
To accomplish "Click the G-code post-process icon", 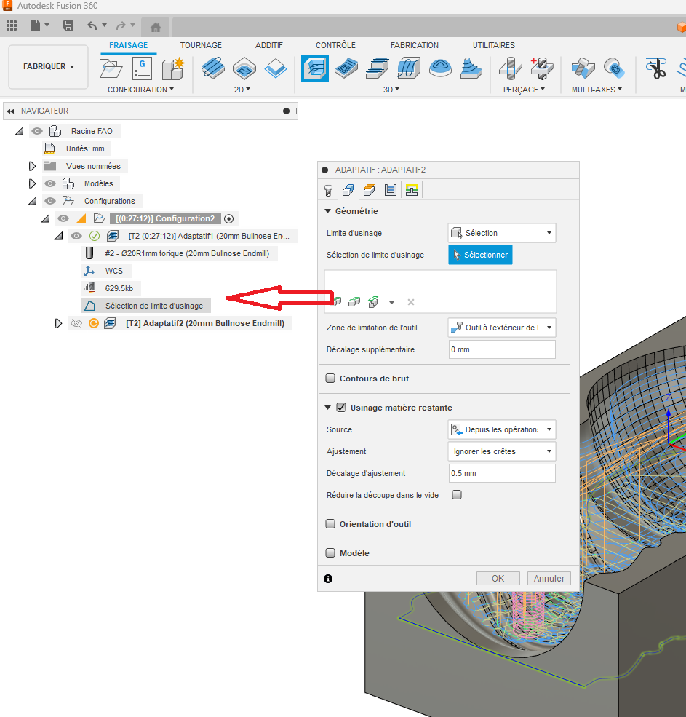I will pos(142,69).
